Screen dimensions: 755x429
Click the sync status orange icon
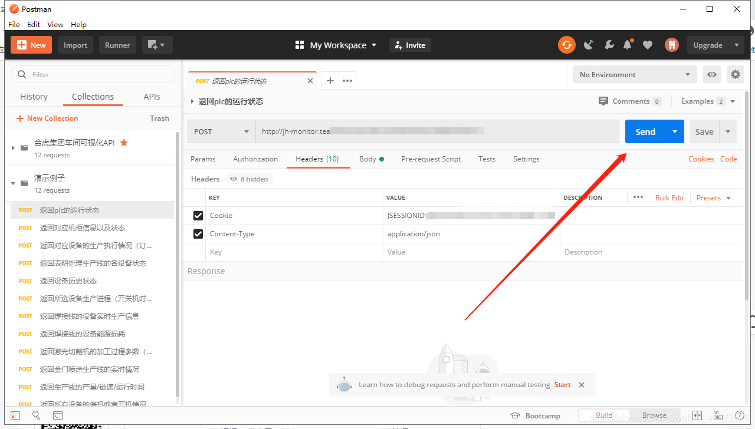tap(567, 45)
